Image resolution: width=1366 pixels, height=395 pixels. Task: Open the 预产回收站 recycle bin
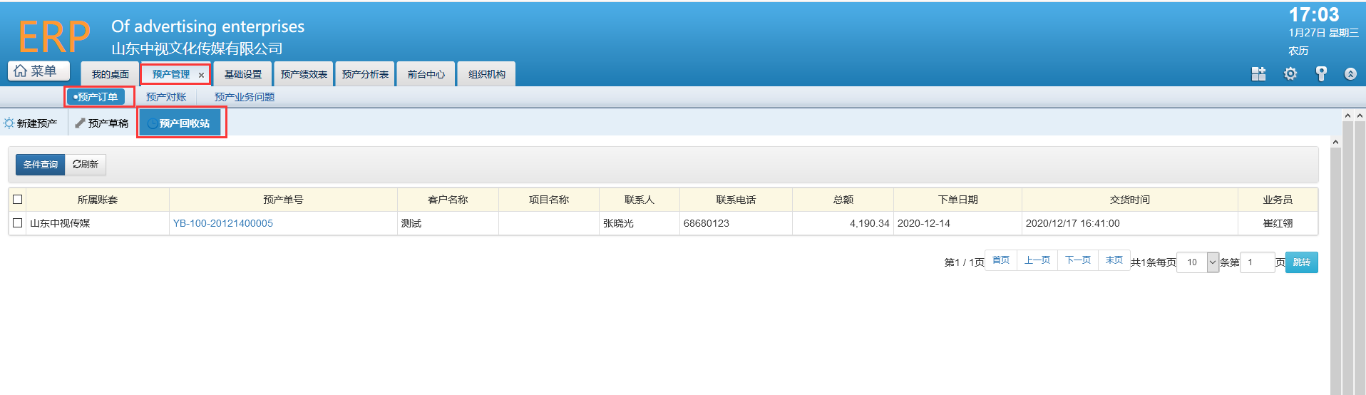click(180, 123)
